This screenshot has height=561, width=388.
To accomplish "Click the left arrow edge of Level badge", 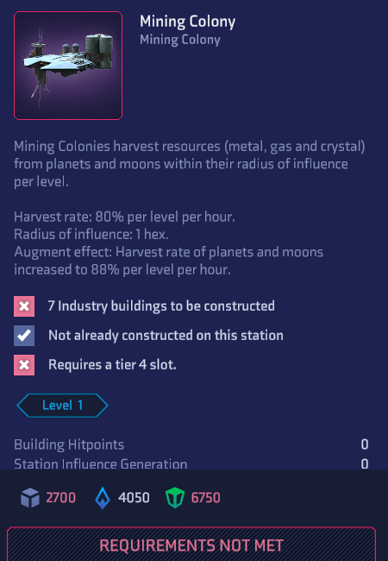I will 22,406.
